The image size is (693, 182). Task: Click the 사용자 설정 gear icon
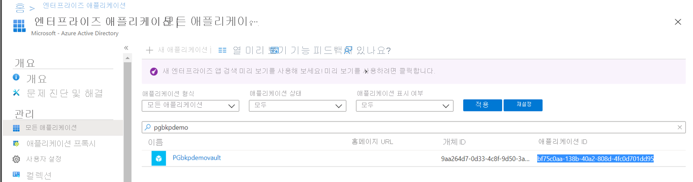tap(16, 159)
